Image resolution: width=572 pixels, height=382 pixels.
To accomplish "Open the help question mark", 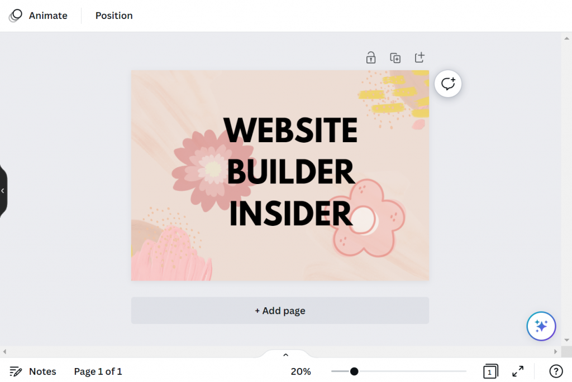I will pyautogui.click(x=556, y=371).
